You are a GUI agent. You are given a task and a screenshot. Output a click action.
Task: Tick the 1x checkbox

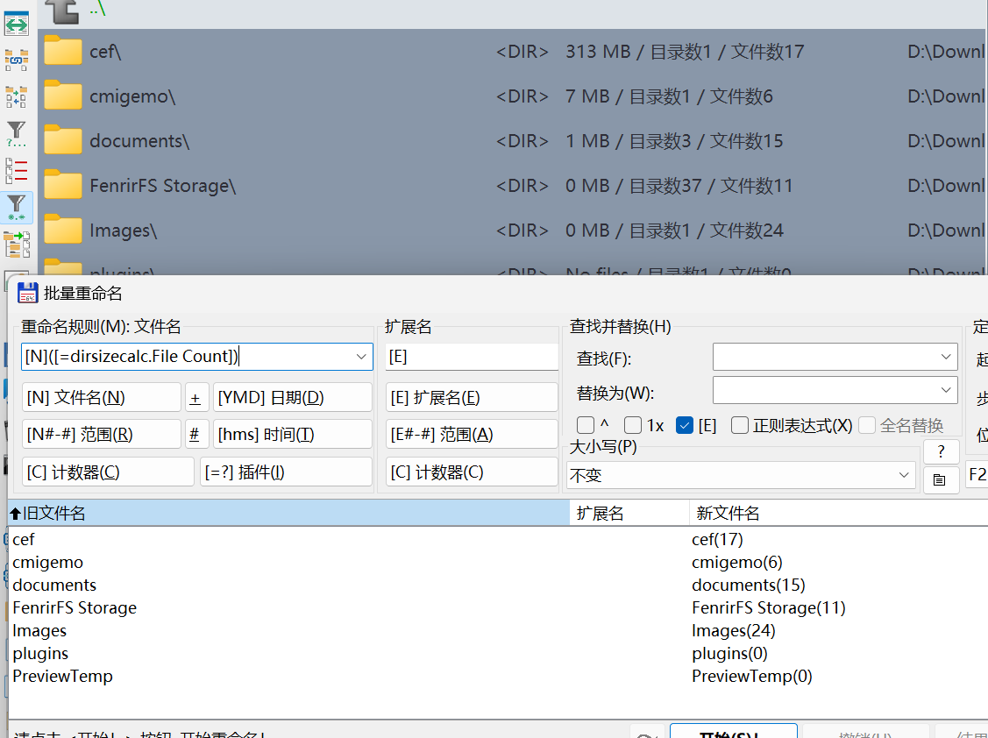coord(633,426)
